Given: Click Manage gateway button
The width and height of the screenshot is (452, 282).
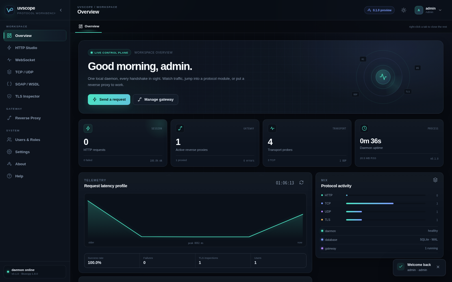Looking at the screenshot, I should point(155,100).
